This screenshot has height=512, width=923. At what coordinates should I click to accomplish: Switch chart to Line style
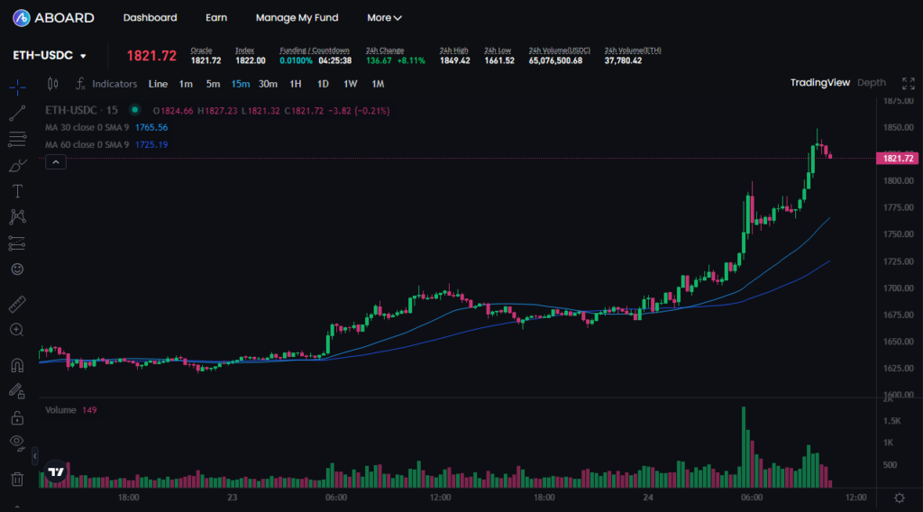tap(158, 84)
